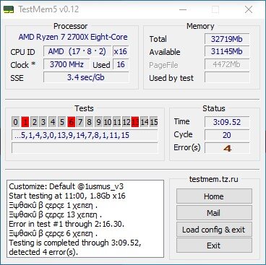This screenshot has height=265, width=266.
Task: Click the SSE value 3.4 sec/Gb
Action: pyautogui.click(x=86, y=77)
